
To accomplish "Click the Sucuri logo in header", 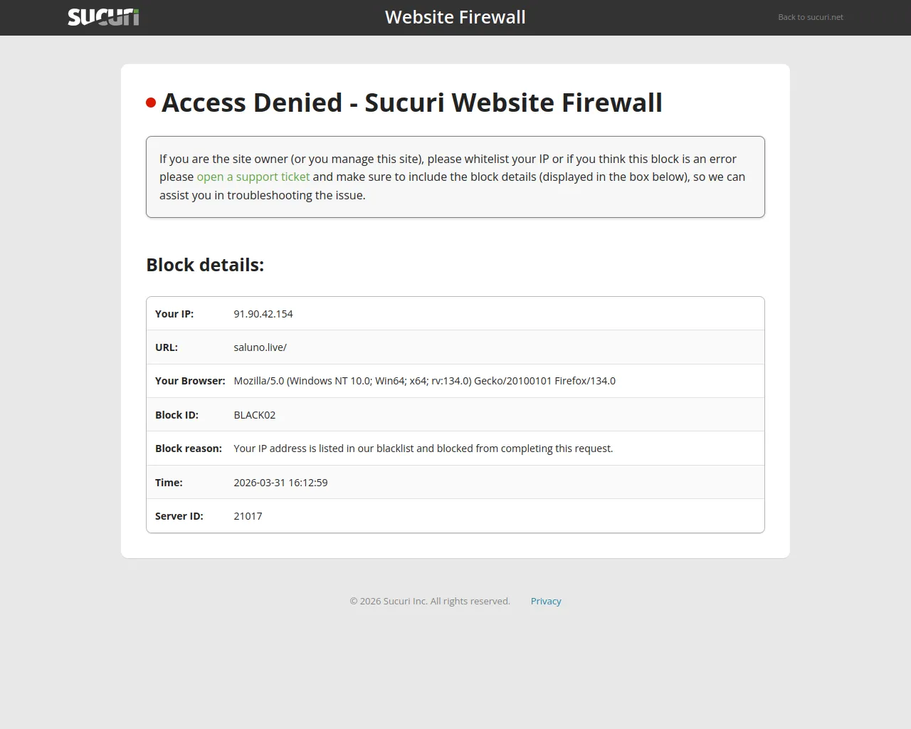I will (x=103, y=17).
